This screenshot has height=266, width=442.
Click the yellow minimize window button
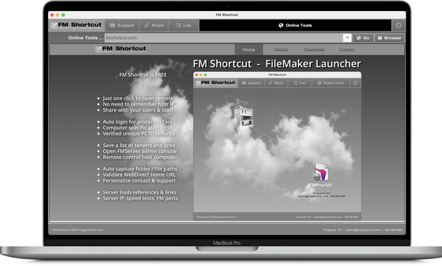click(58, 15)
